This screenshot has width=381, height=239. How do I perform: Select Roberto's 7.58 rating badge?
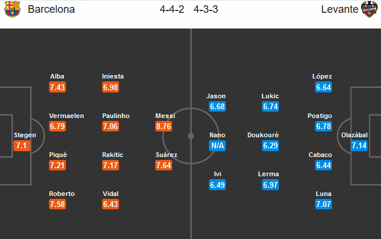coord(57,205)
